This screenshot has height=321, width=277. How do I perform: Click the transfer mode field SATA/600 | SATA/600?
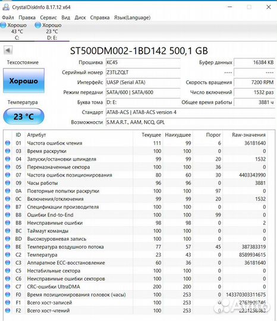(x=143, y=92)
